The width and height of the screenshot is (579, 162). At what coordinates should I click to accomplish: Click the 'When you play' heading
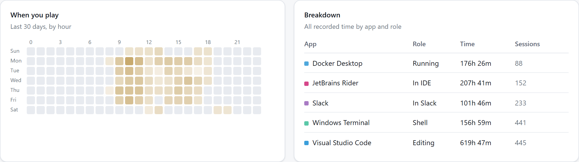34,15
